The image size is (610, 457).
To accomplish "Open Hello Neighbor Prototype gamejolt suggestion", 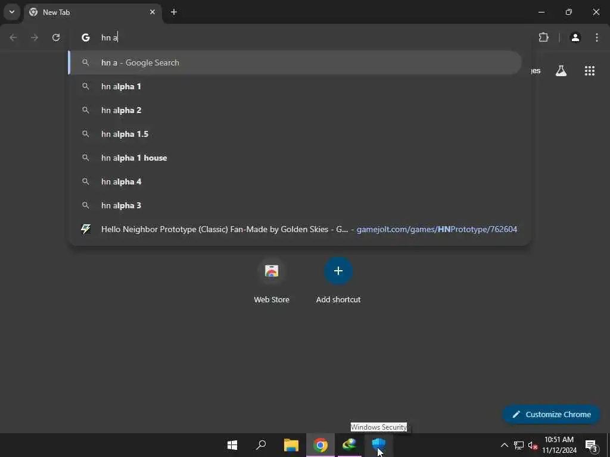I will [x=295, y=229].
